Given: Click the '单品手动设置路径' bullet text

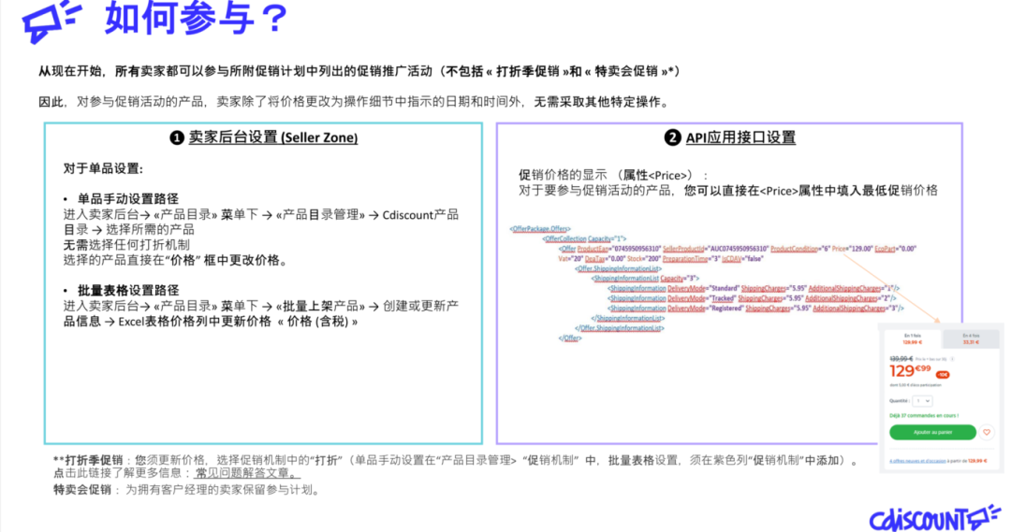Looking at the screenshot, I should point(128,199).
